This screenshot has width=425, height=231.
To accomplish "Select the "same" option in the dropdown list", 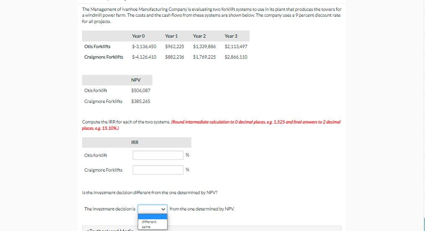I will [x=146, y=227].
